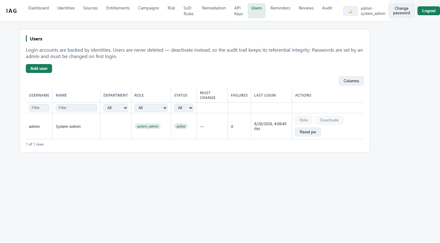This screenshot has width=440, height=243.
Task: Sort by FAILURES column header
Action: pos(239,95)
